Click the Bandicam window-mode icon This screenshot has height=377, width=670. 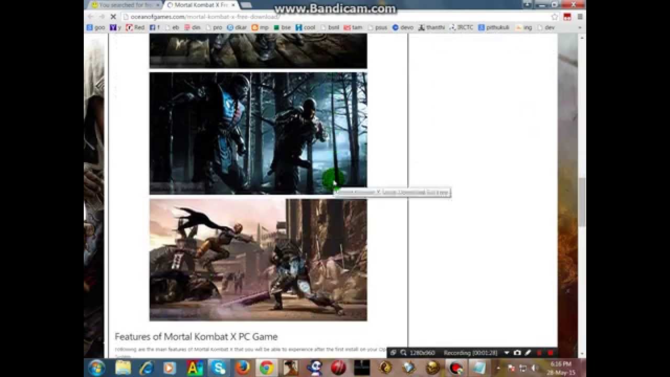393,353
